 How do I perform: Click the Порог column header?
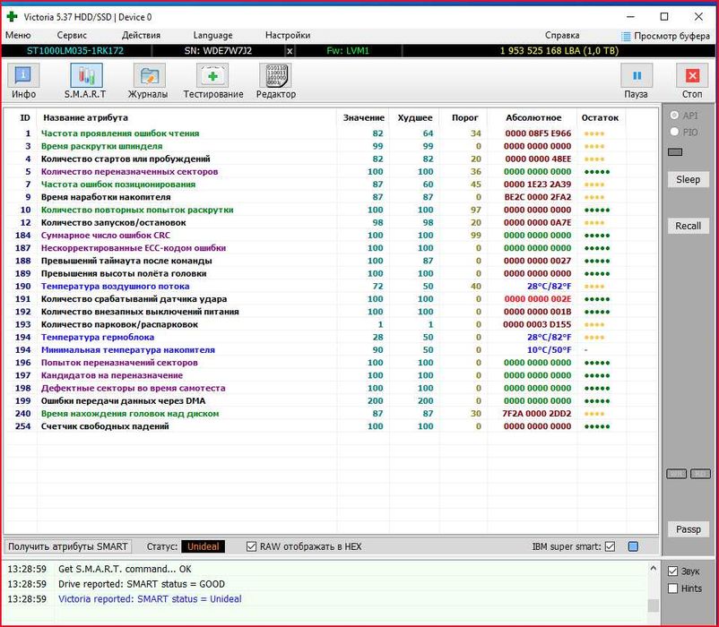(465, 117)
